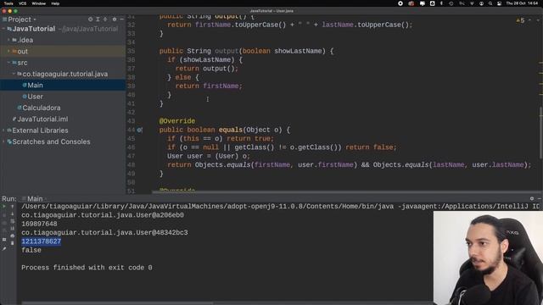
Task: Open macOS Control Center icon
Action: pyautogui.click(x=499, y=3)
